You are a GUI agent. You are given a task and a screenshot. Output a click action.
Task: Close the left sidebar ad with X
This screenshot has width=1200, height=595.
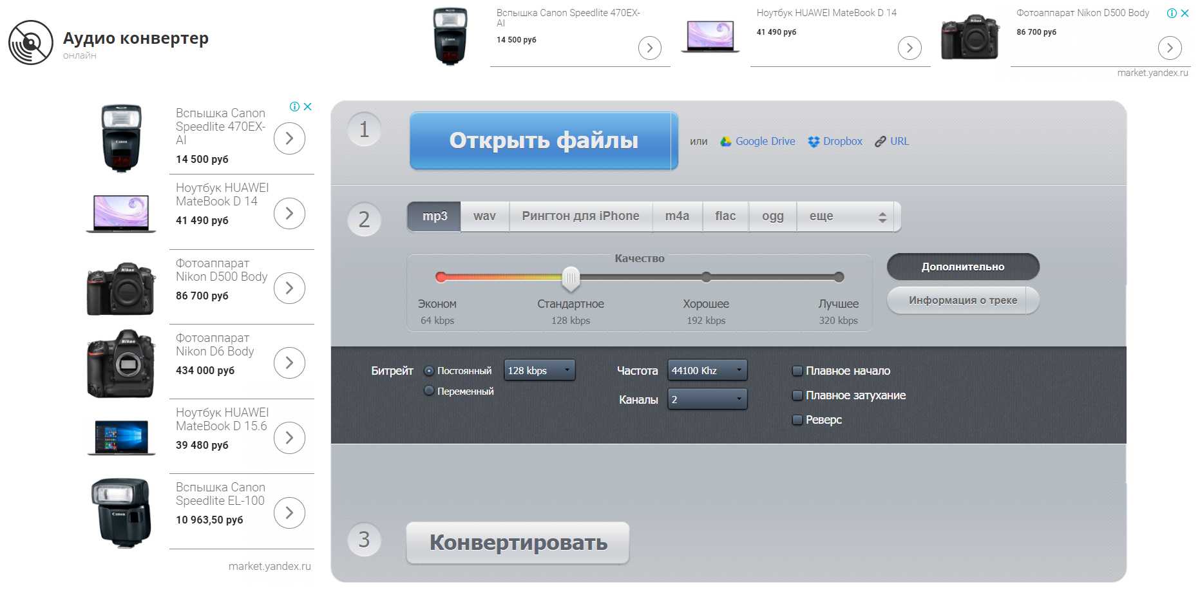308,107
